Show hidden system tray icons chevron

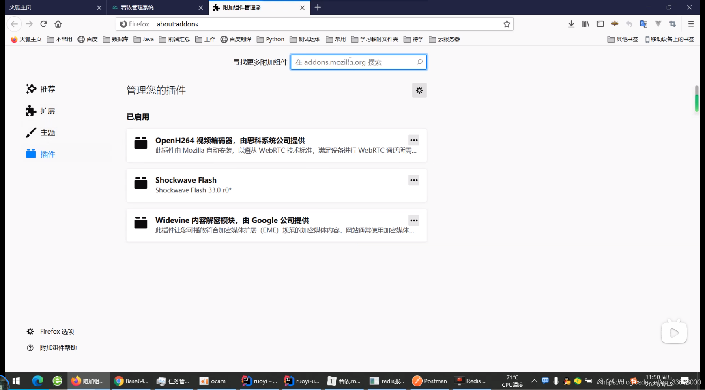(534, 381)
